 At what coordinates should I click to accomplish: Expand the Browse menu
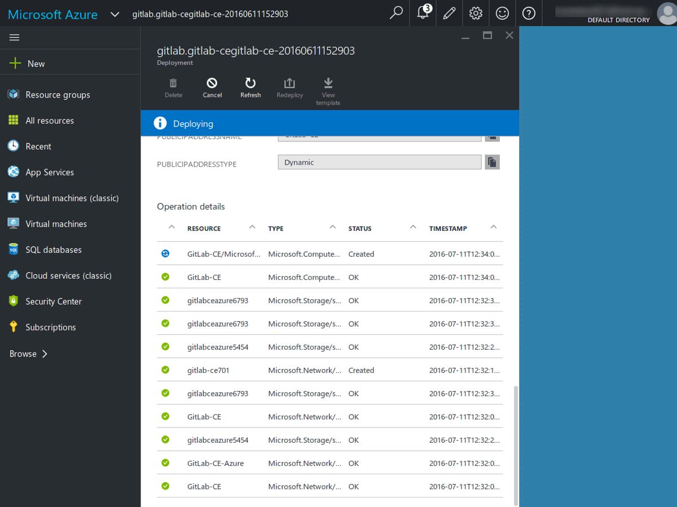[28, 354]
